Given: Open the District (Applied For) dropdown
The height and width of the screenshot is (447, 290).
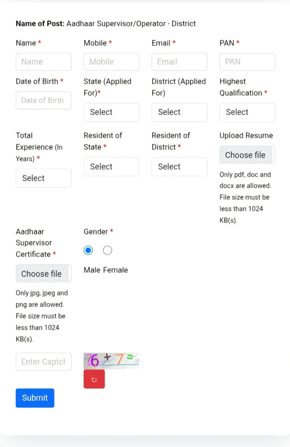Looking at the screenshot, I should (179, 112).
